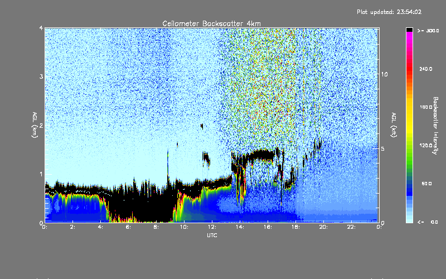Click the 10 kft tick label on the right axis

pyautogui.click(x=384, y=74)
